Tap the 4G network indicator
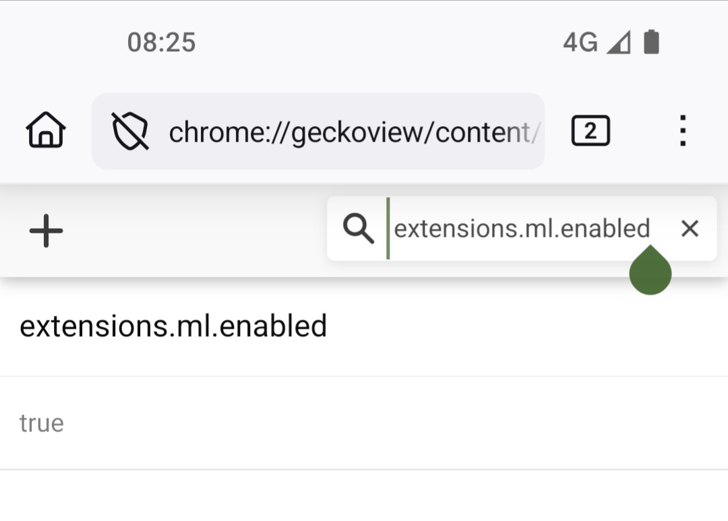 tap(580, 43)
